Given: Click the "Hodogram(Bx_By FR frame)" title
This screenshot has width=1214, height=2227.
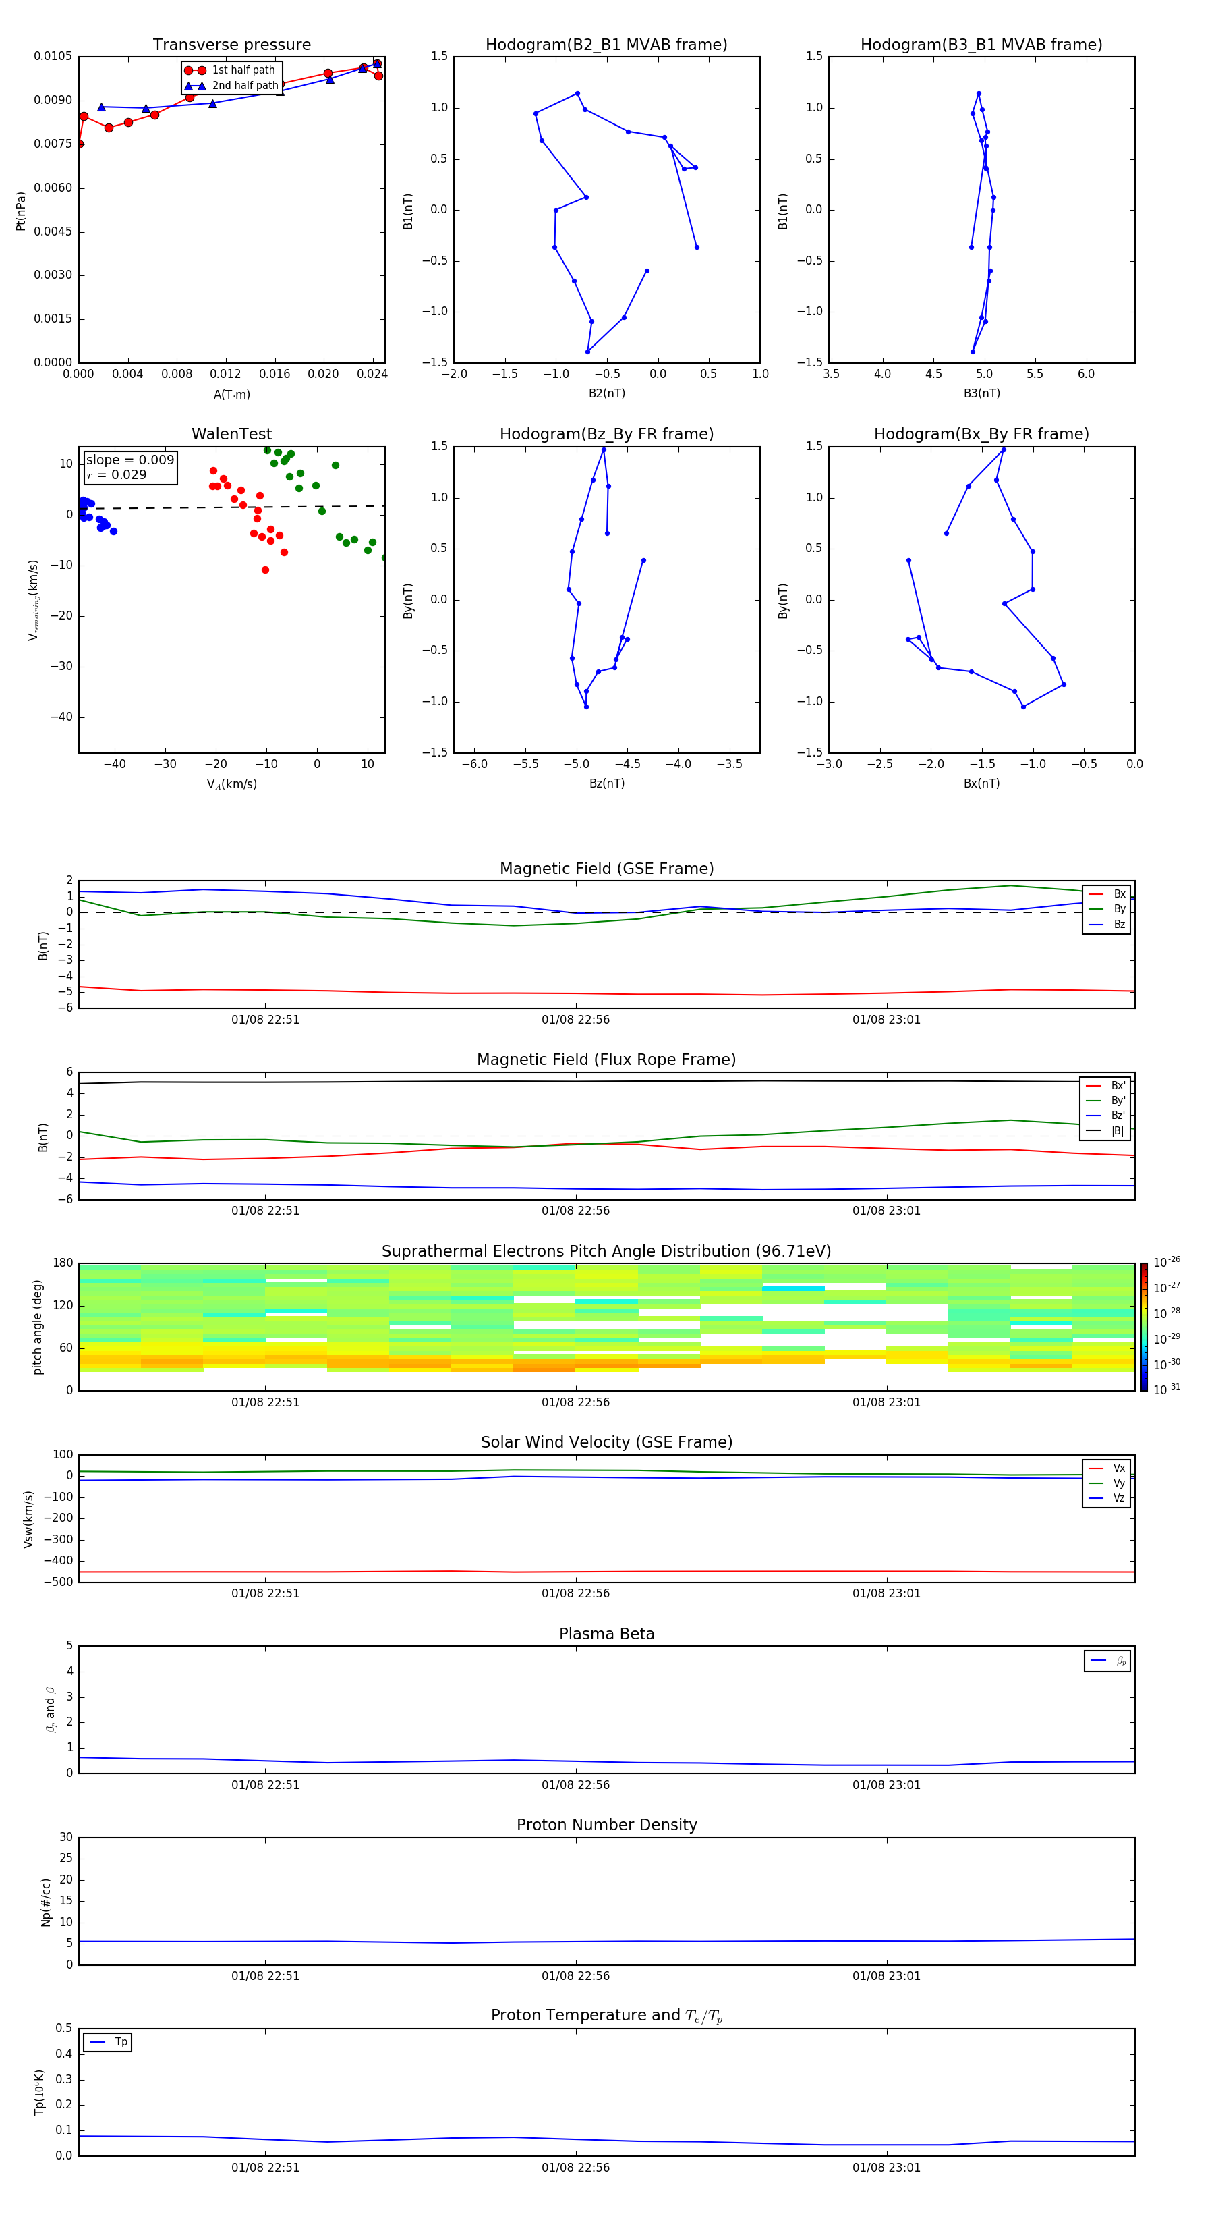Looking at the screenshot, I should [981, 434].
